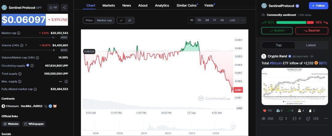Enable LOG scale on the chart

tap(232, 20)
